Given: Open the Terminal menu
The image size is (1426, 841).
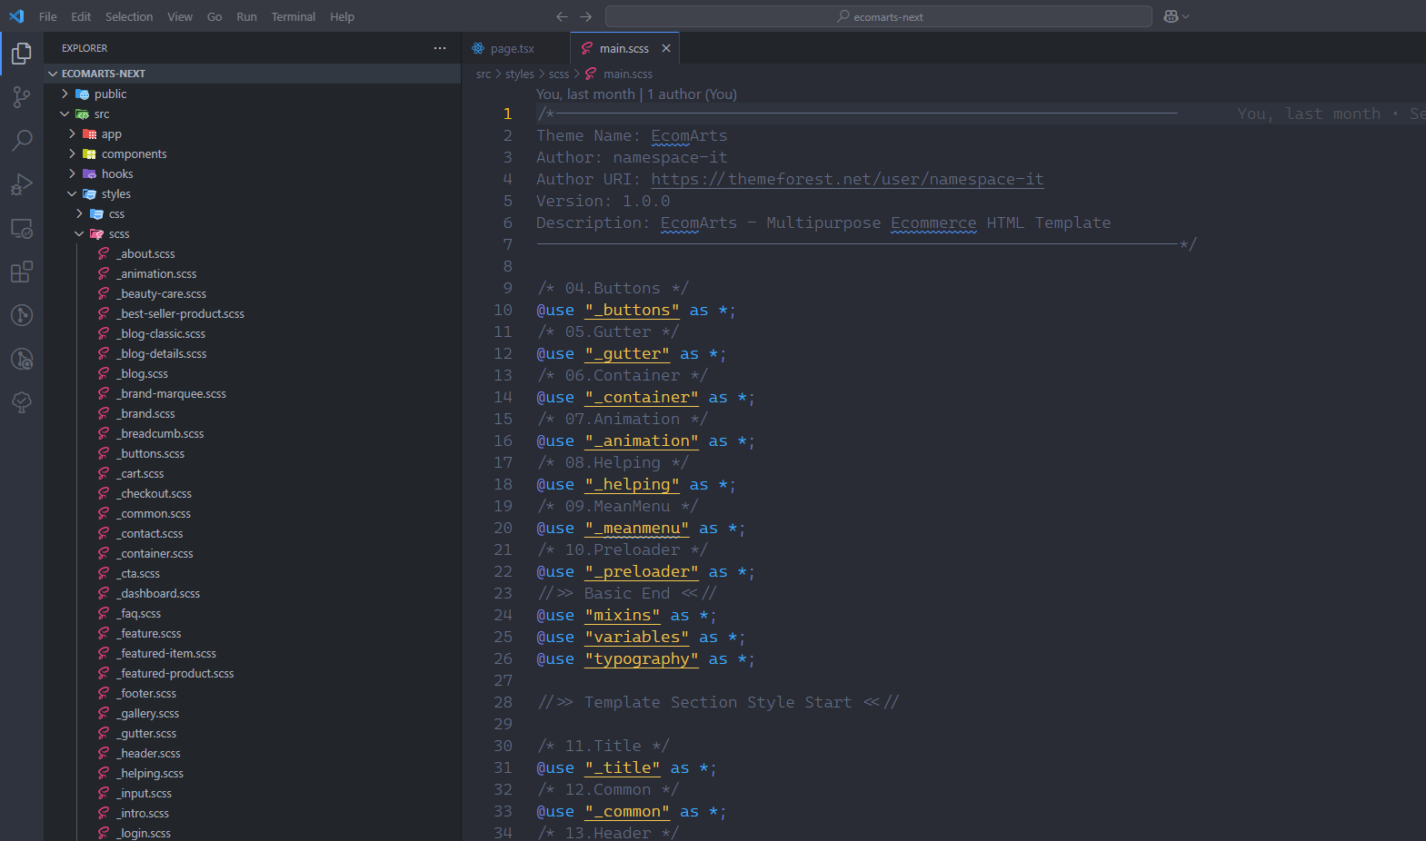Looking at the screenshot, I should (x=293, y=16).
